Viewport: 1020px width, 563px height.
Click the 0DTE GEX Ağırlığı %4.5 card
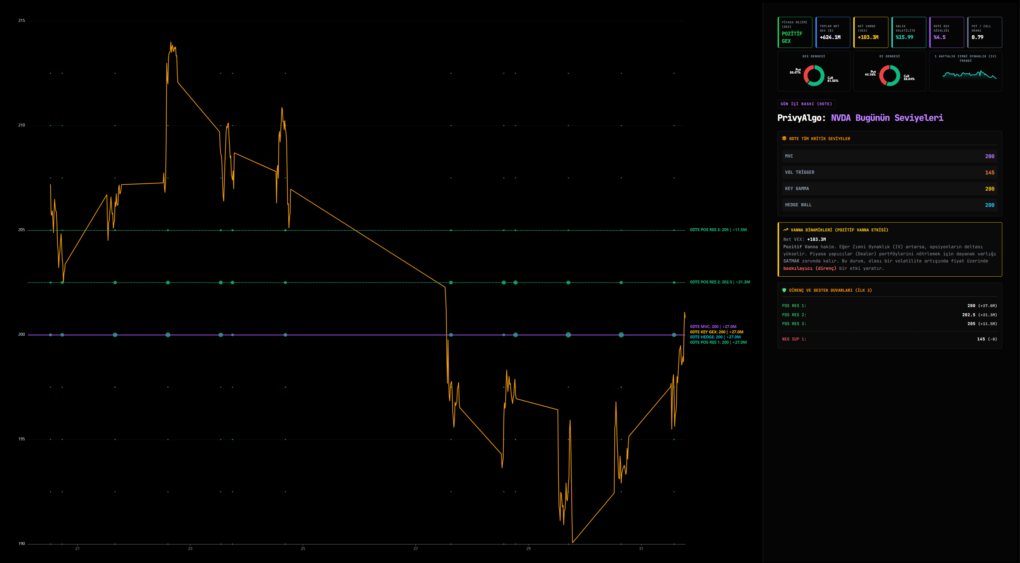pos(946,32)
